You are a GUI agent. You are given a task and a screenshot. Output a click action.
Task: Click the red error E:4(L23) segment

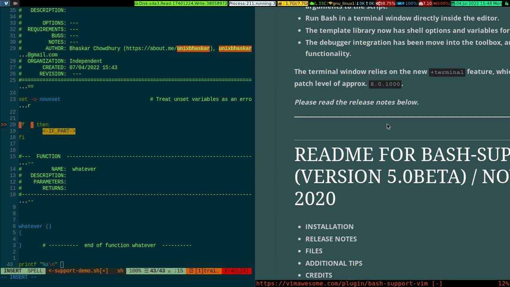tap(237, 271)
